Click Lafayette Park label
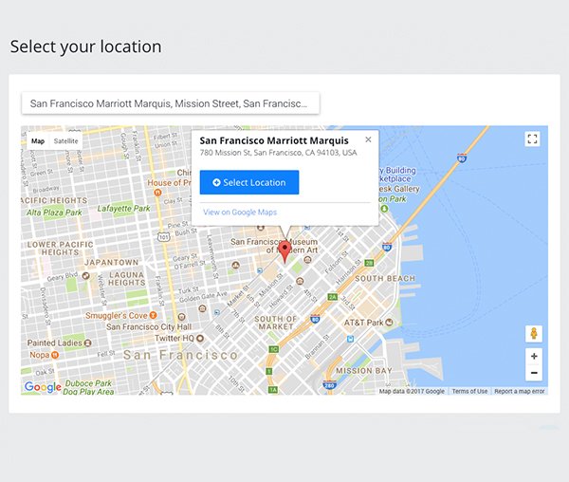569x482 pixels. coord(123,209)
